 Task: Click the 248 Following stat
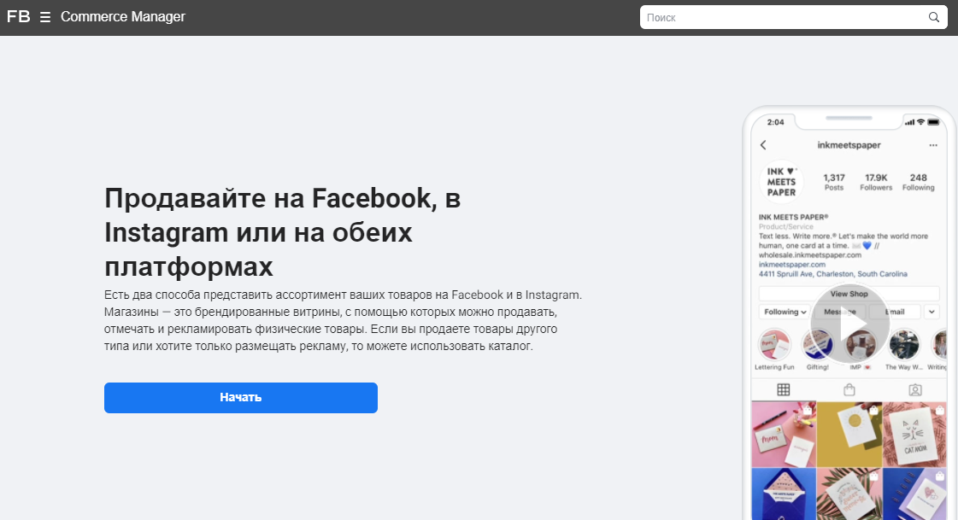[919, 182]
